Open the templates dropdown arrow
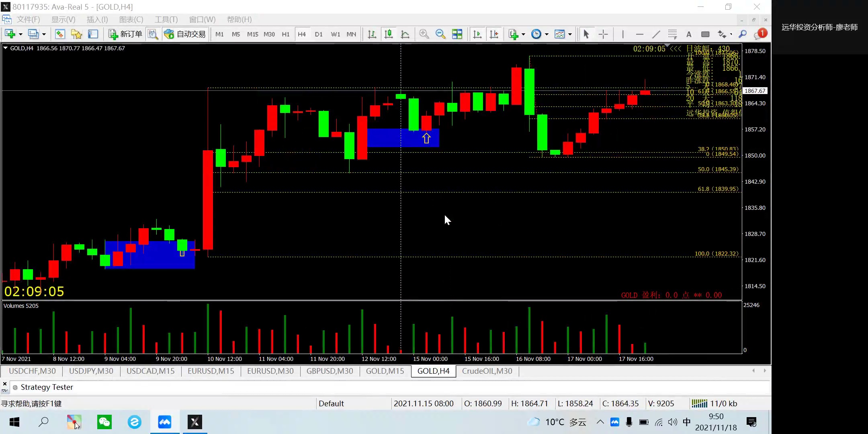 coord(570,35)
